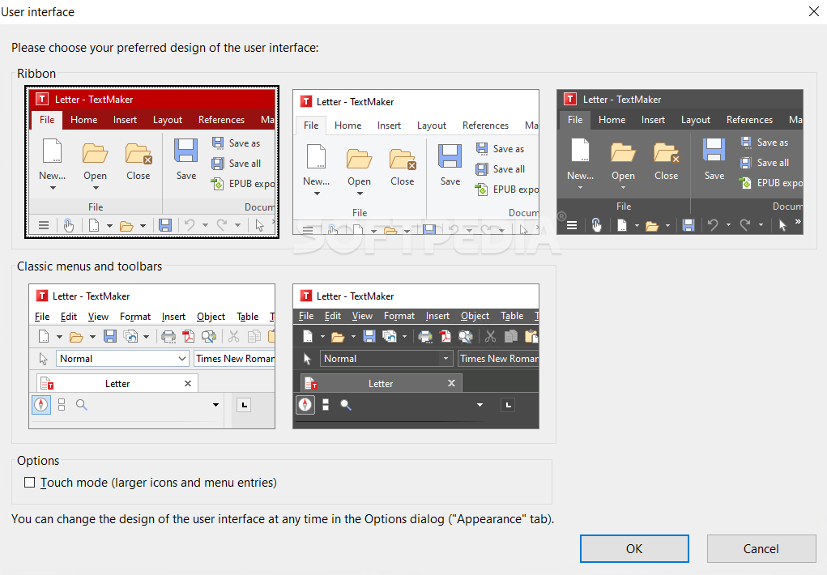The image size is (827, 575).
Task: Click Open folder icon in white ribbon preview
Action: [x=359, y=159]
